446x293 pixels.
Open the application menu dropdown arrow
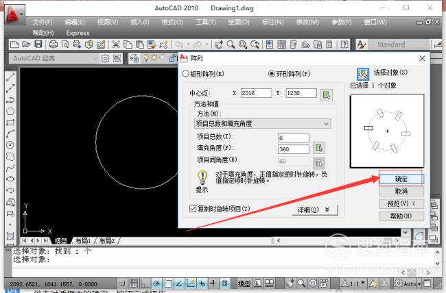point(22,14)
